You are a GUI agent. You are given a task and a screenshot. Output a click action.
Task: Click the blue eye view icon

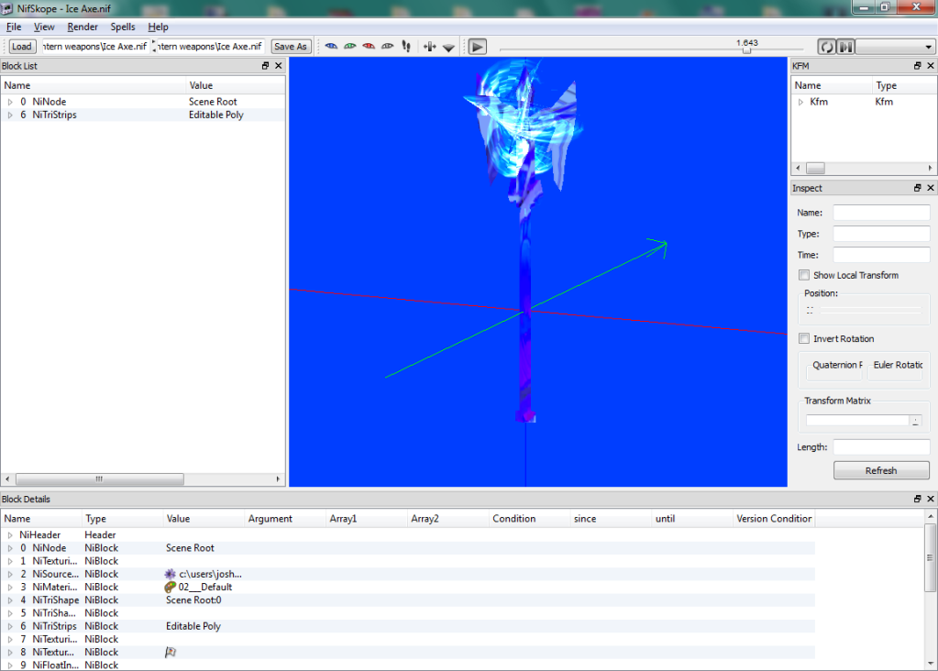coord(331,46)
